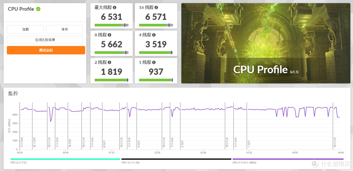Select the 1 819 score value

(111, 72)
